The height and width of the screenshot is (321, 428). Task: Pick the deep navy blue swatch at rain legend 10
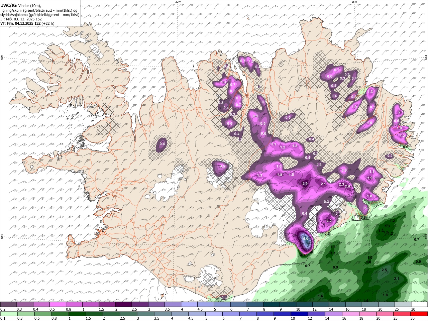pyautogui.click(x=299, y=314)
